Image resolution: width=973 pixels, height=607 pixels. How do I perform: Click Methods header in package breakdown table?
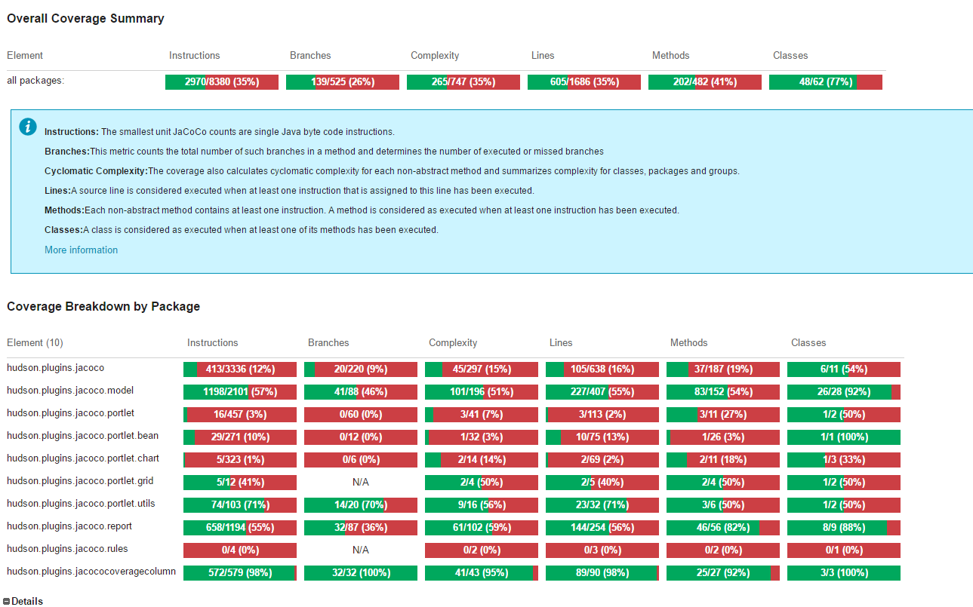[x=689, y=342]
